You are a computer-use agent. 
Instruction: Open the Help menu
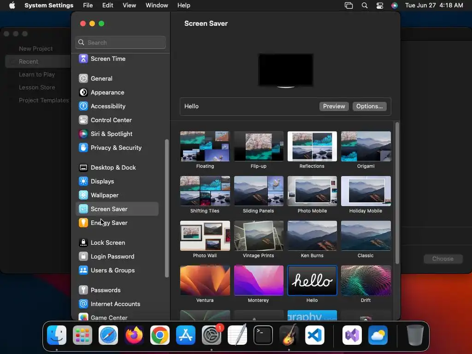183,6
